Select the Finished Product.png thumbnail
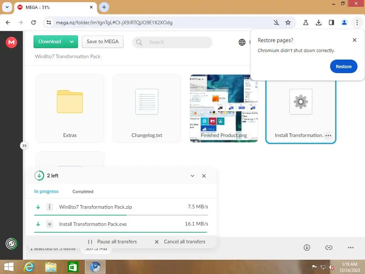The image size is (365, 274). (x=224, y=108)
